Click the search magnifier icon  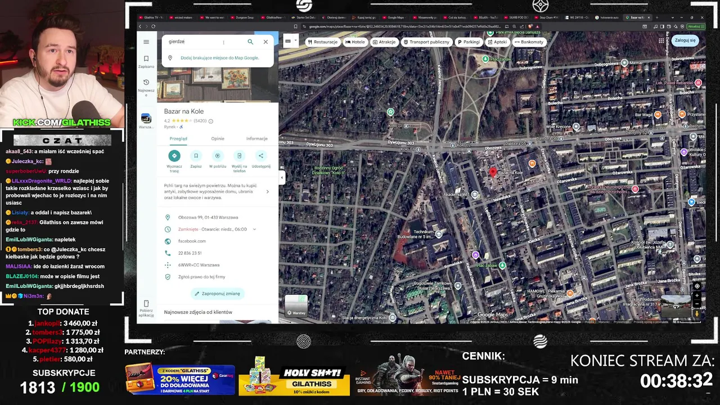pyautogui.click(x=250, y=42)
